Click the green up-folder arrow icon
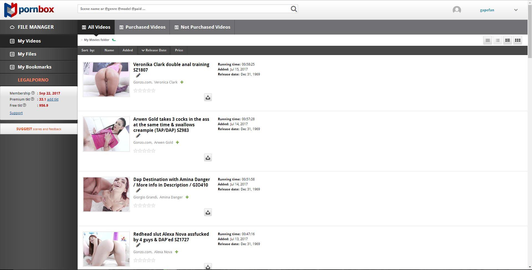The width and height of the screenshot is (532, 270). click(114, 40)
